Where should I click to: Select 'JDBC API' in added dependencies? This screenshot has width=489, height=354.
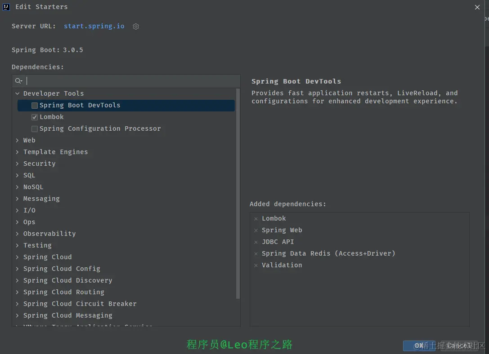(278, 242)
